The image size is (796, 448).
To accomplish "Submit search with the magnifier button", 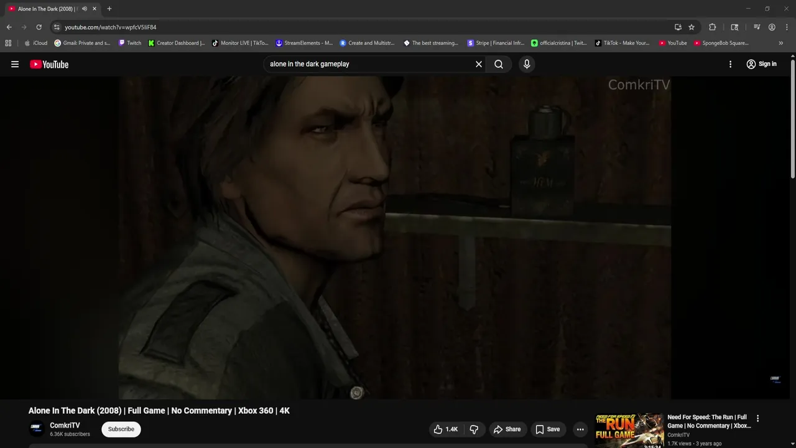I will click(x=499, y=64).
